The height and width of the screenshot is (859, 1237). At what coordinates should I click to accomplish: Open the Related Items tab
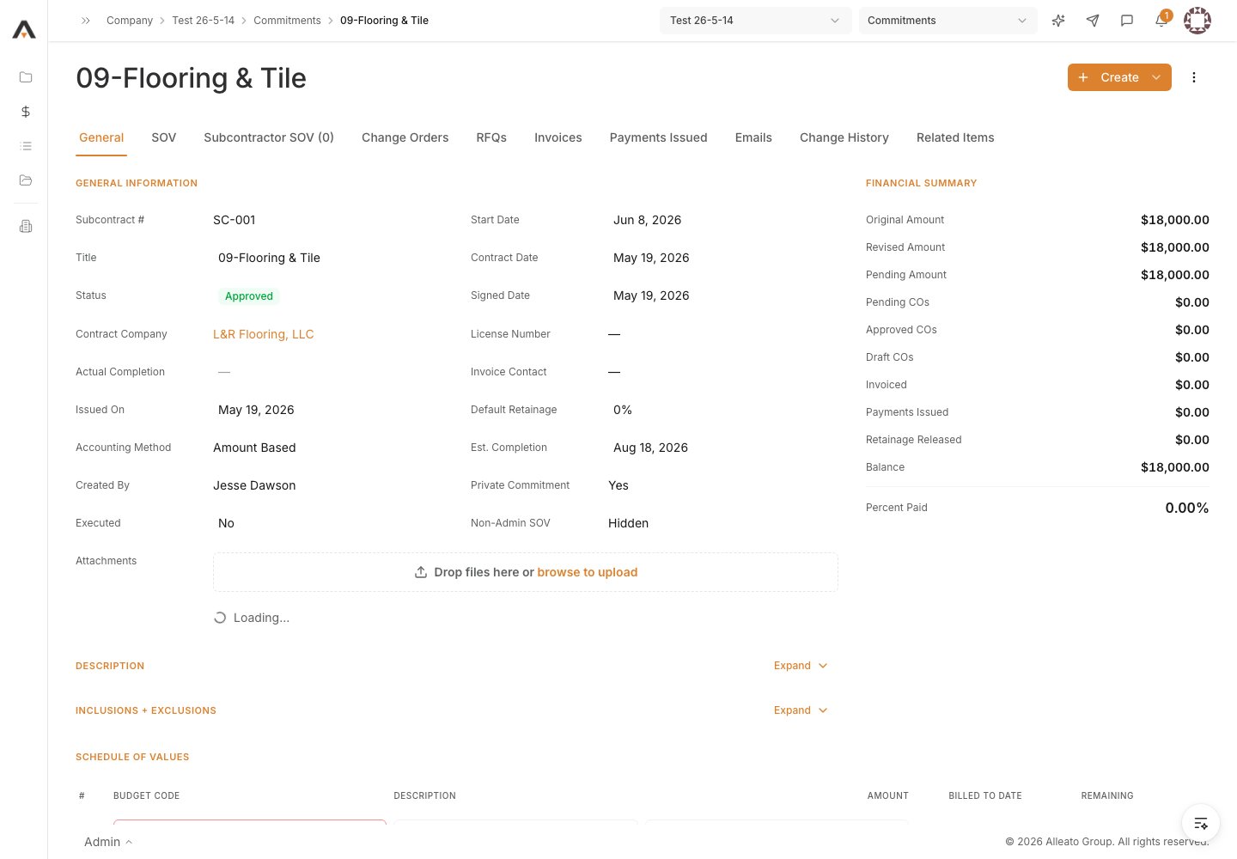click(x=955, y=137)
